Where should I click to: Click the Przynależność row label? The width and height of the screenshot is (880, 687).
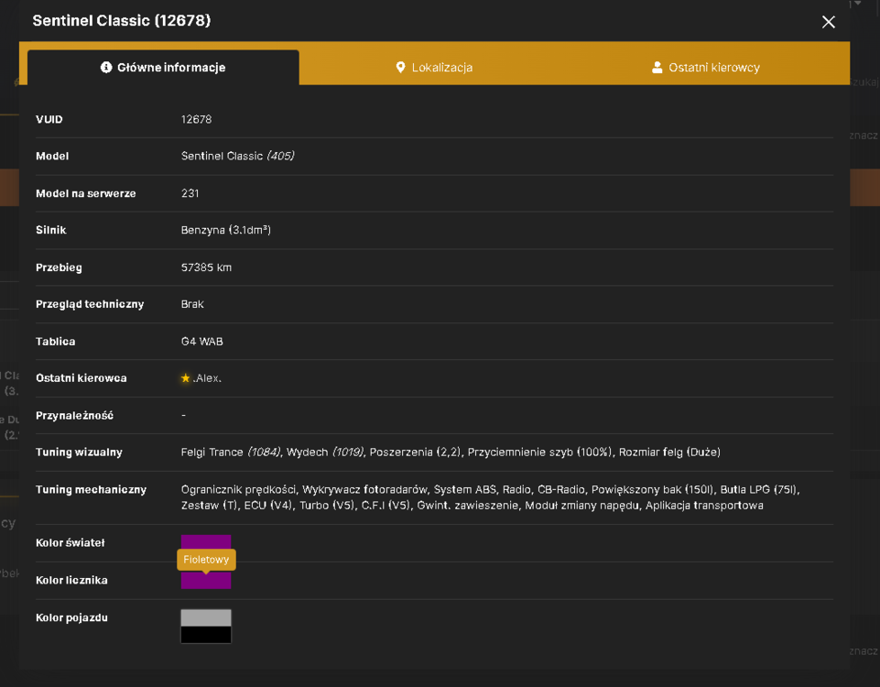(x=75, y=415)
